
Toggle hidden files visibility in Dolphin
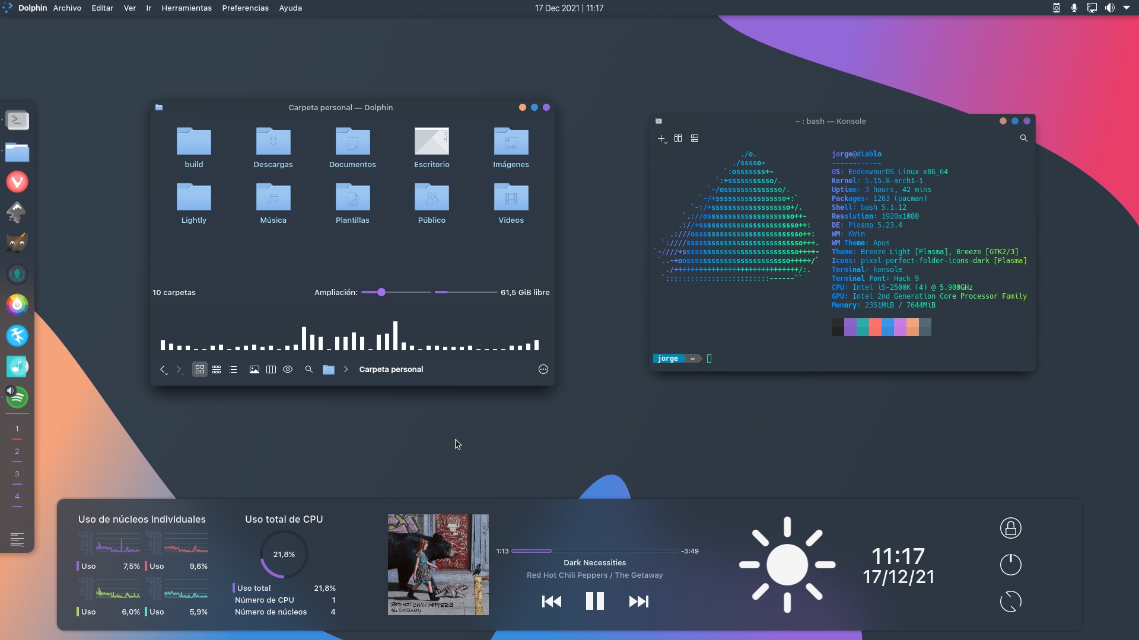coord(288,369)
